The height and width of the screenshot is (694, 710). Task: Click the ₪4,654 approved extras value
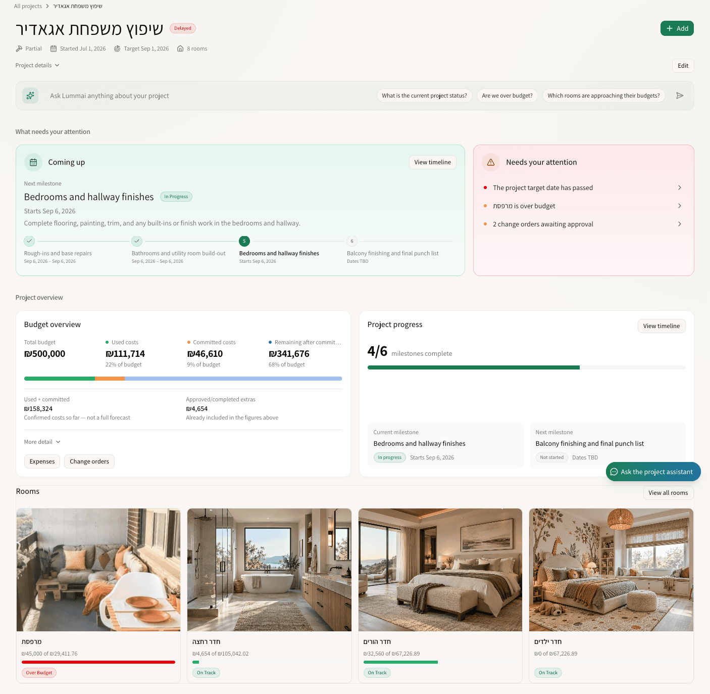click(x=197, y=408)
